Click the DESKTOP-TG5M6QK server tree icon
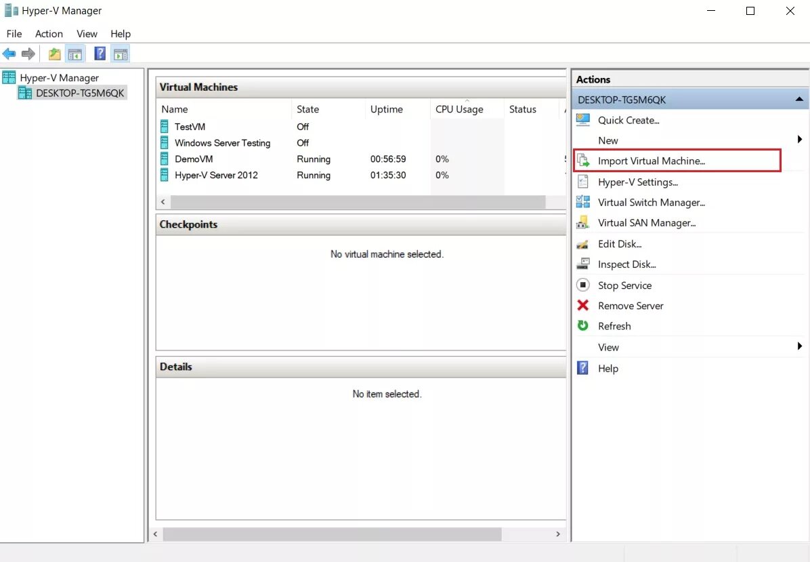The height and width of the screenshot is (562, 810). point(25,93)
